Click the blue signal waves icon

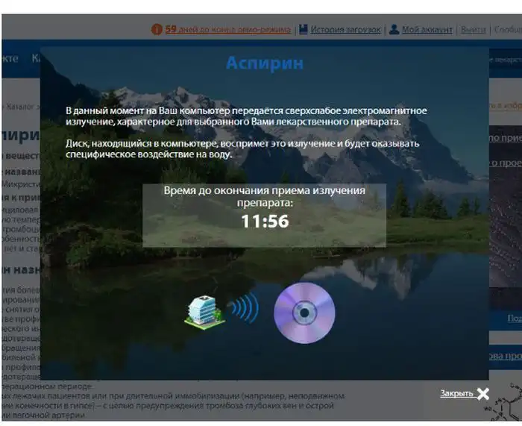243,307
